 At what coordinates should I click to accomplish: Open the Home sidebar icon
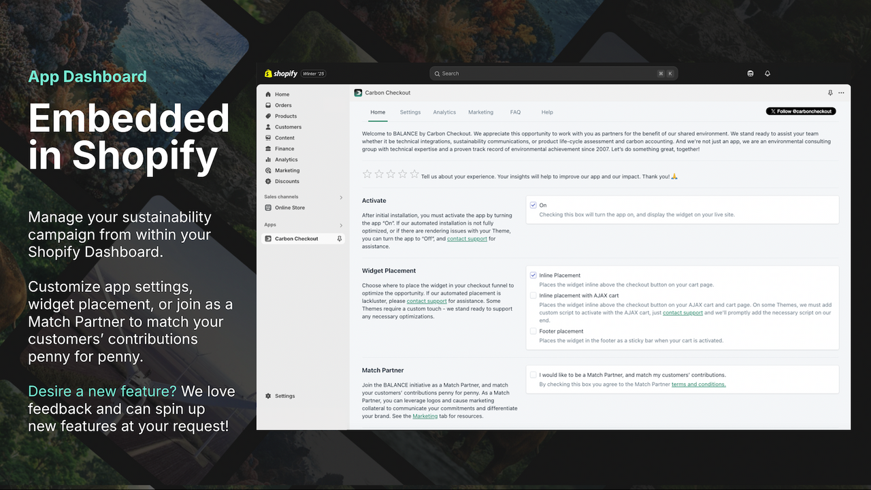268,95
